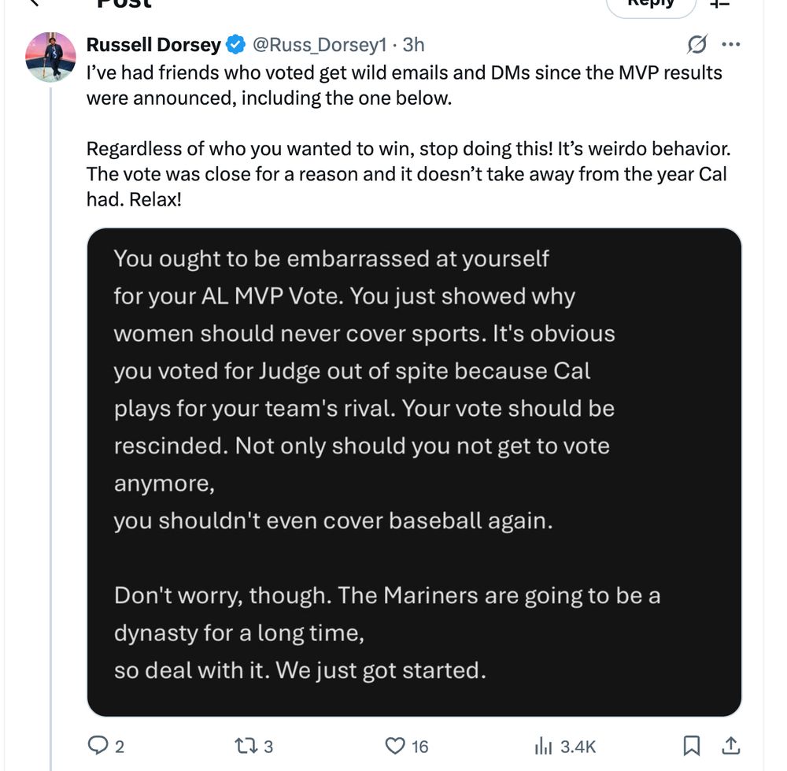Click the share post upload icon

(730, 745)
